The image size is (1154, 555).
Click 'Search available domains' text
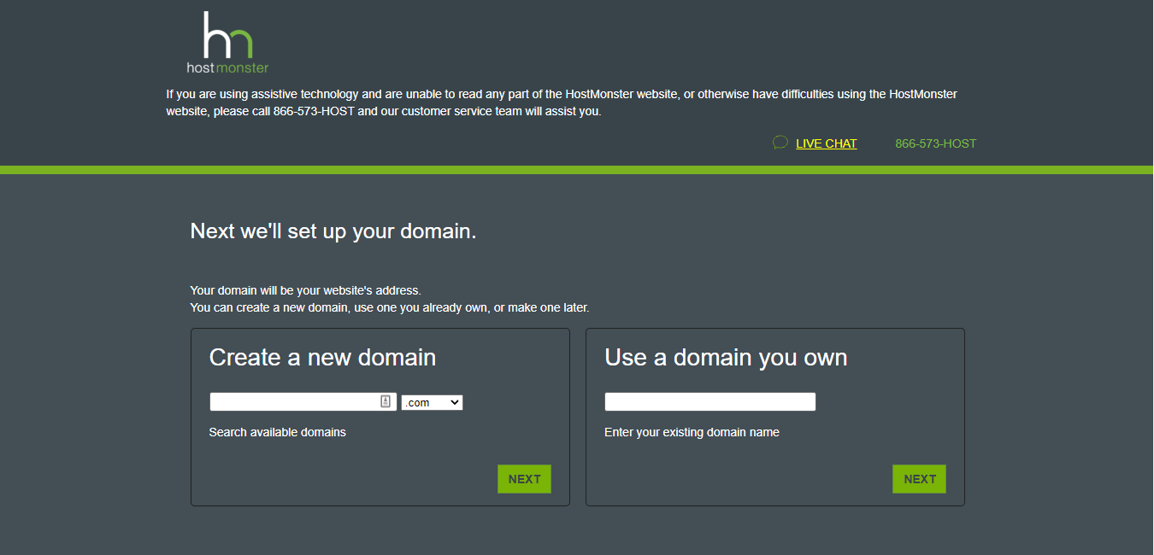coord(277,432)
